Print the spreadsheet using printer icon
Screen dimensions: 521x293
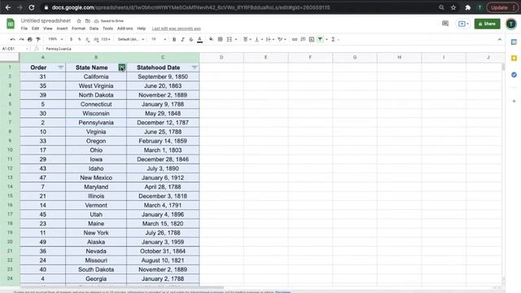pyautogui.click(x=30, y=39)
